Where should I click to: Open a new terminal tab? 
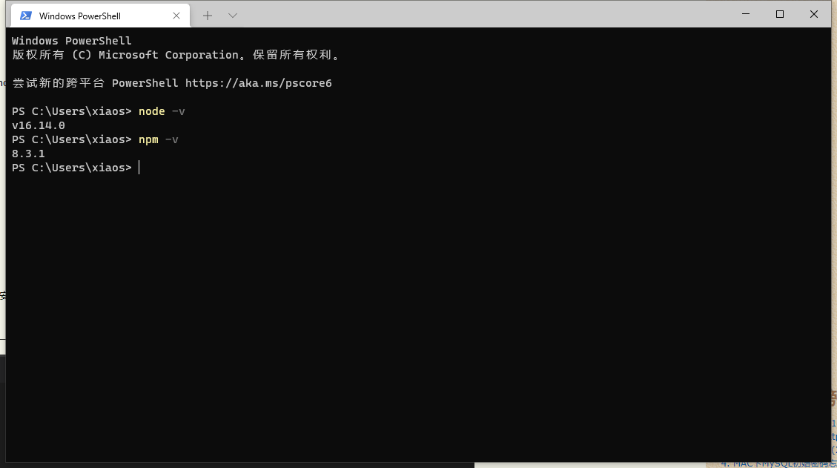pos(208,16)
